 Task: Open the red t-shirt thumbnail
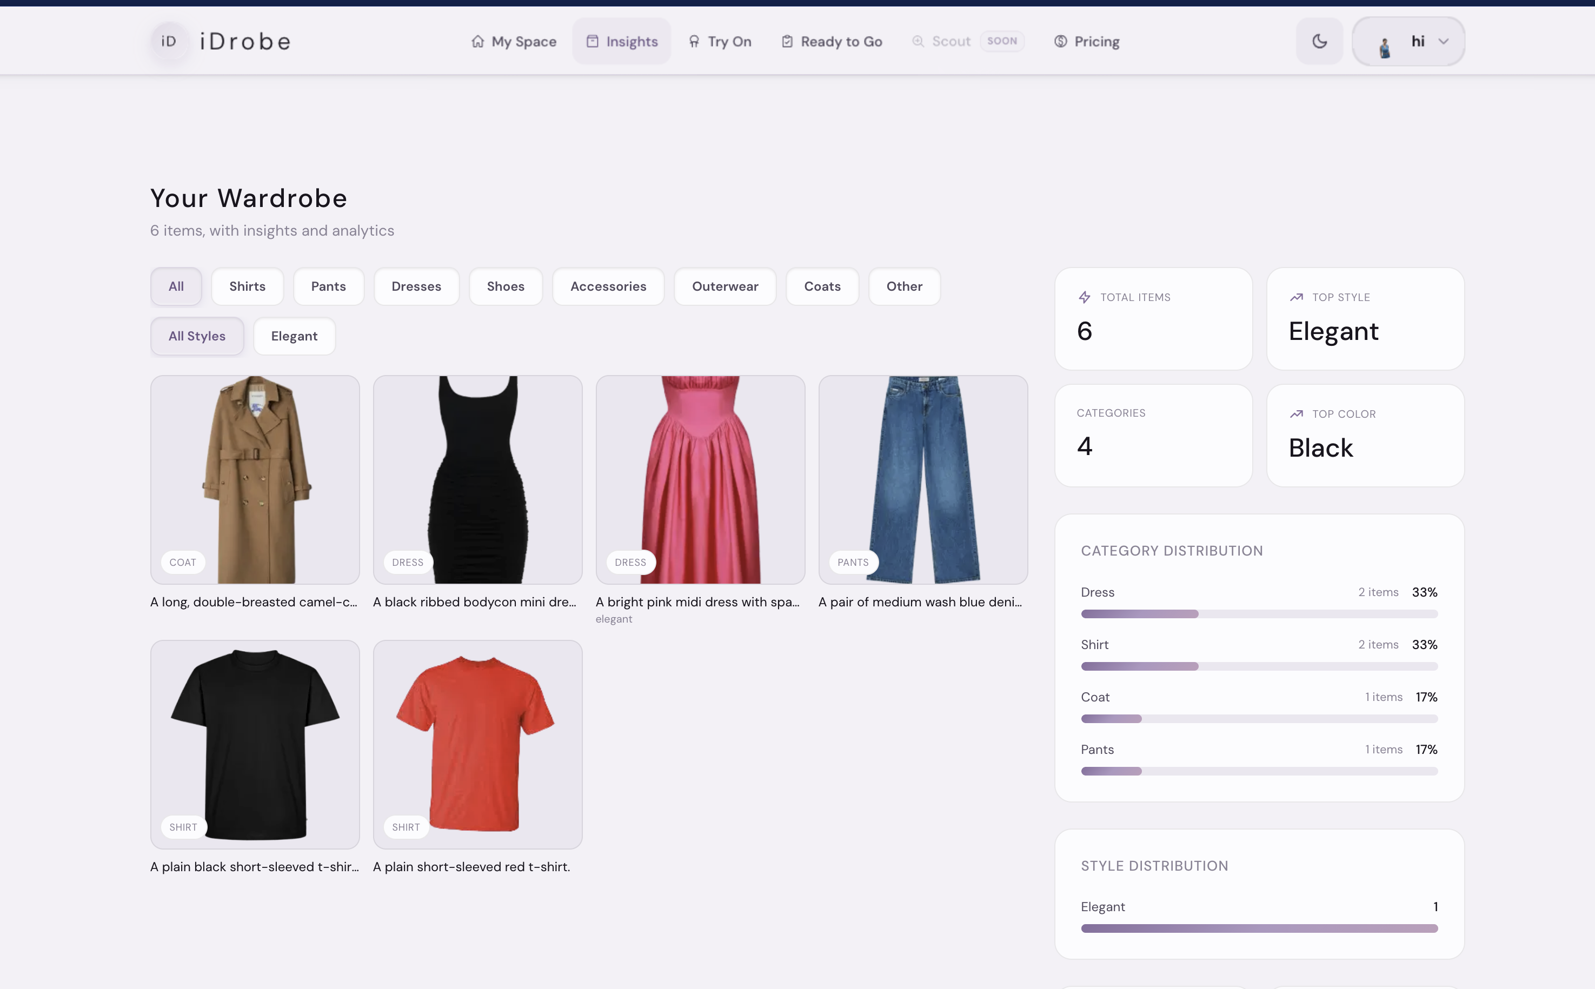point(477,744)
